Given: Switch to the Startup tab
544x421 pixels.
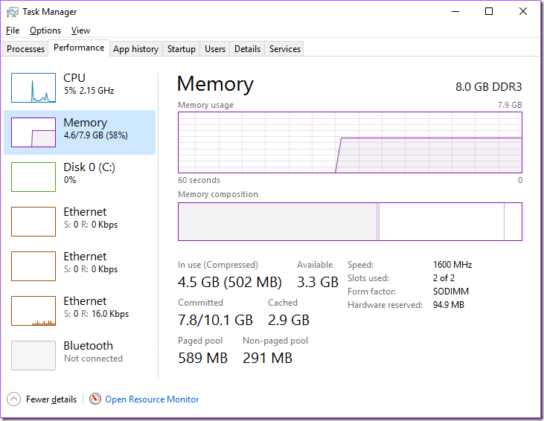Looking at the screenshot, I should pyautogui.click(x=182, y=49).
